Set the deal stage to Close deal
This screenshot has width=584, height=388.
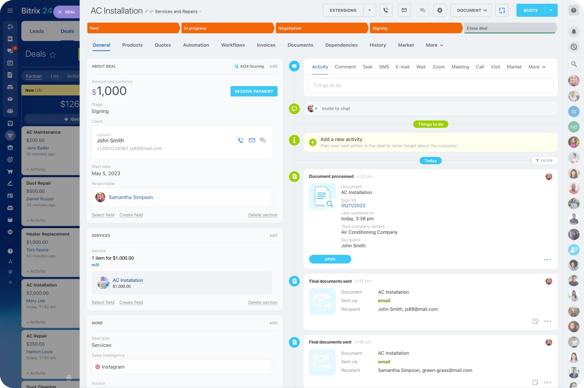(509, 28)
